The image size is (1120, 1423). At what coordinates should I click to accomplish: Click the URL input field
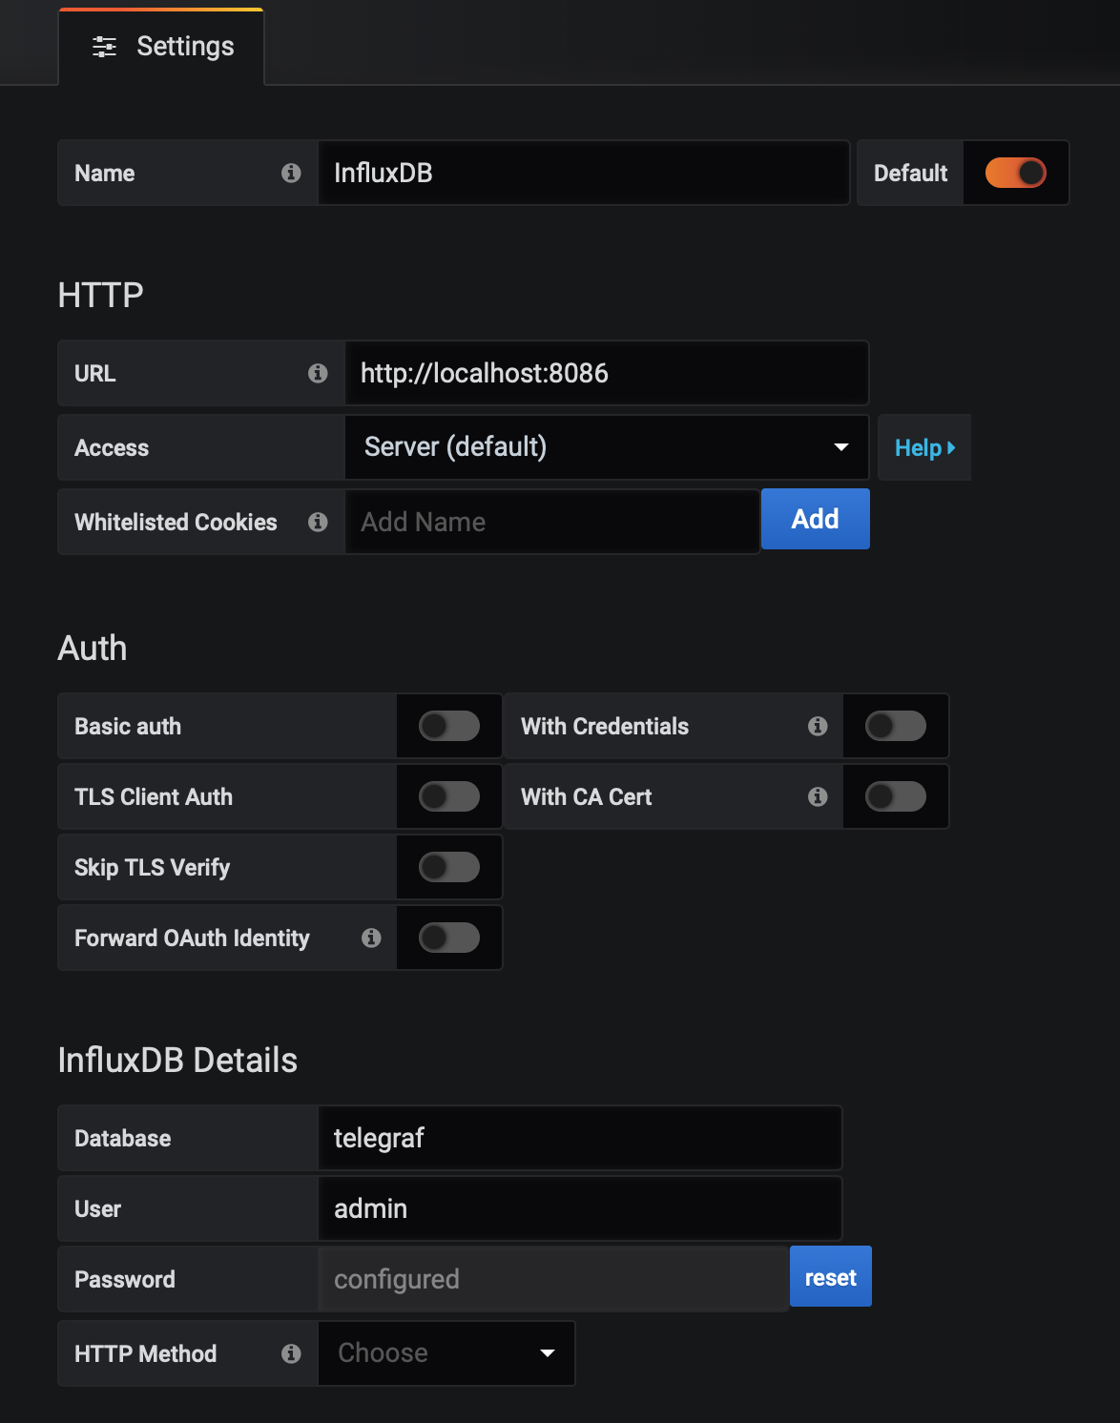(607, 373)
